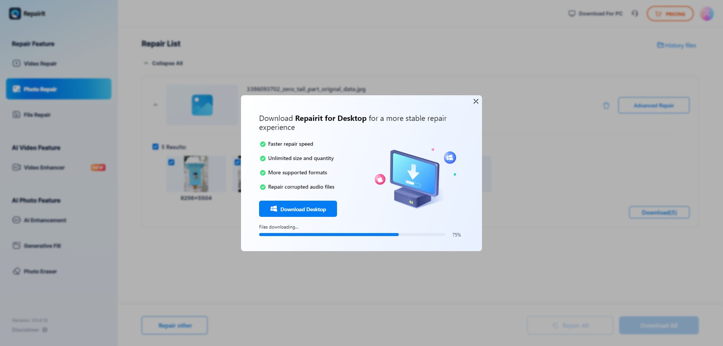Click the Advanced Repair button
723x346 pixels.
[x=654, y=105]
